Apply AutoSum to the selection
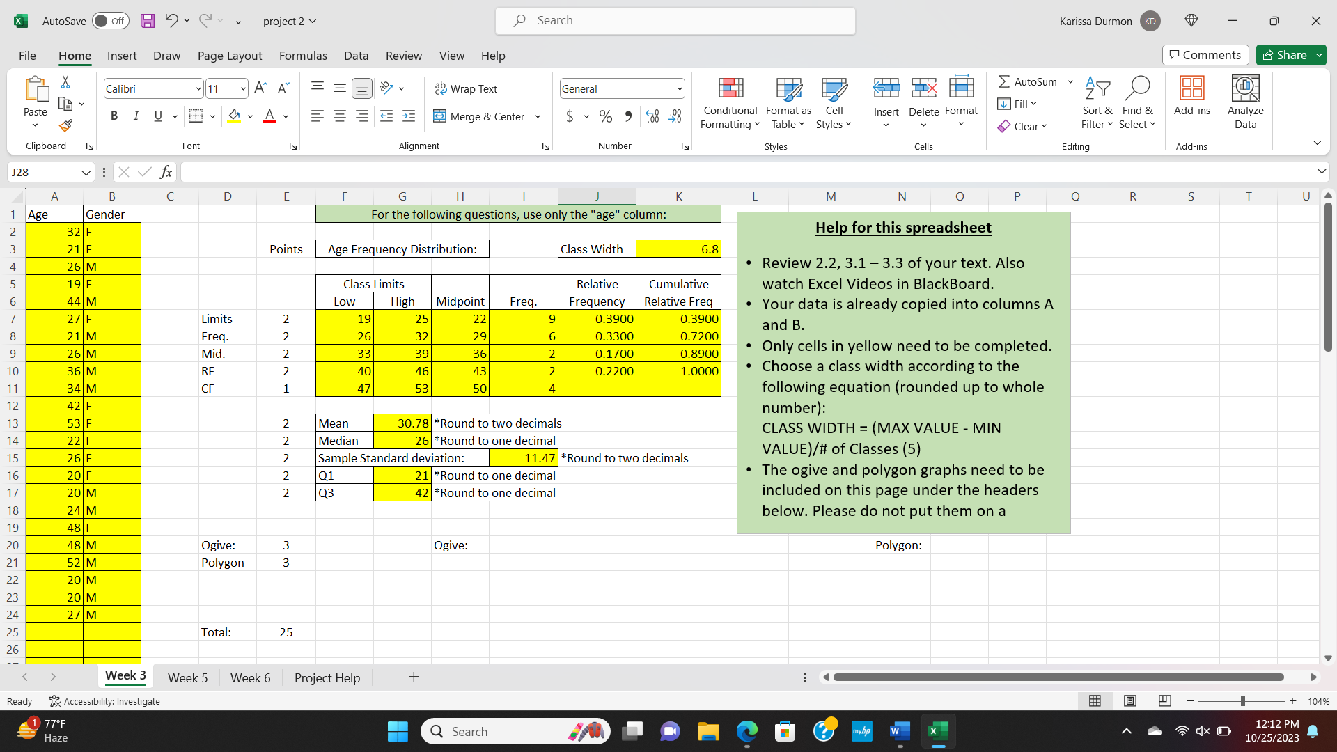This screenshot has width=1337, height=752. tap(1027, 81)
